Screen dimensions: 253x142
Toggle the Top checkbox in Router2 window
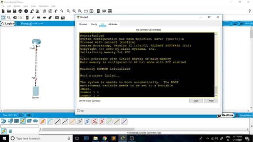[78, 110]
